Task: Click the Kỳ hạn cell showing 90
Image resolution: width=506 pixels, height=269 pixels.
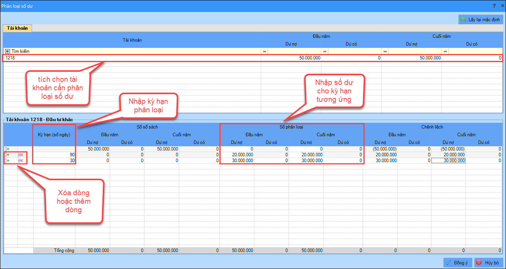Action: [x=54, y=155]
